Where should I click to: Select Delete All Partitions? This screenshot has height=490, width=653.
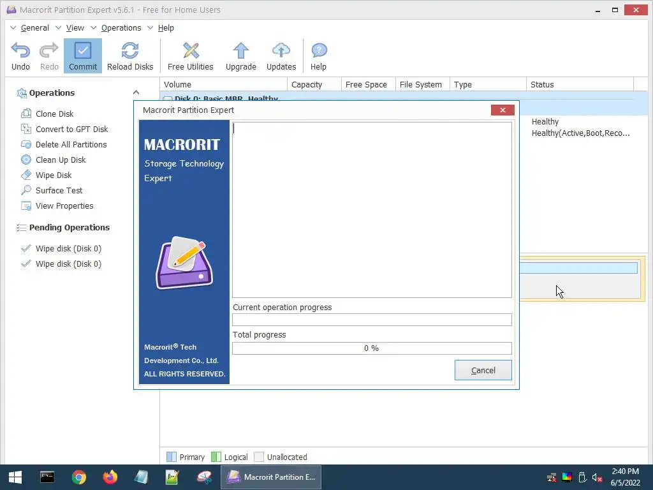pyautogui.click(x=71, y=145)
